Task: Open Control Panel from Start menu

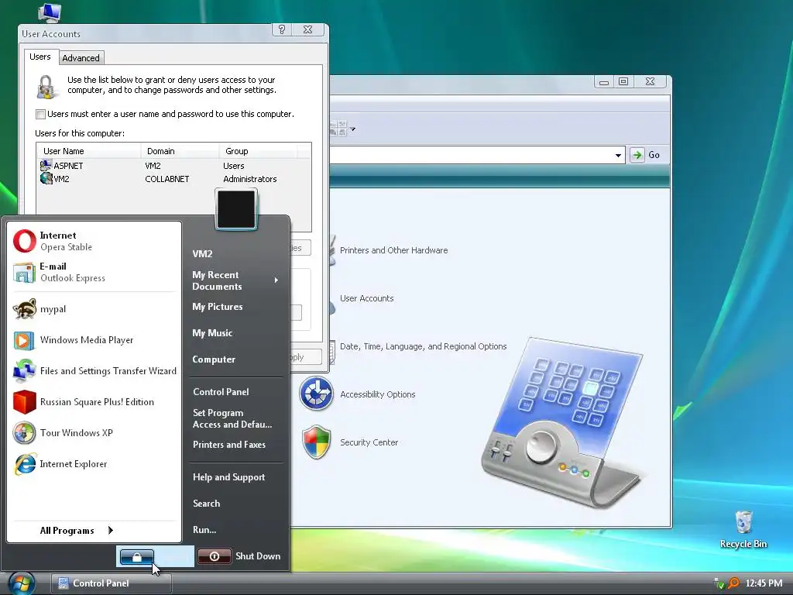Action: 221,391
